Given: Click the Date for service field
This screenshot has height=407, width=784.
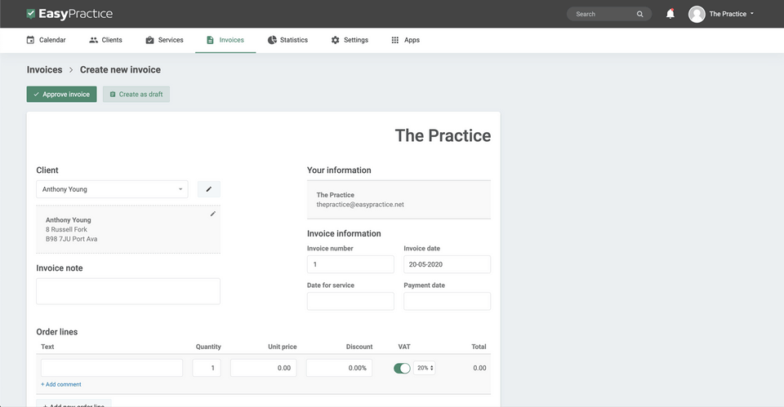Looking at the screenshot, I should (350, 301).
